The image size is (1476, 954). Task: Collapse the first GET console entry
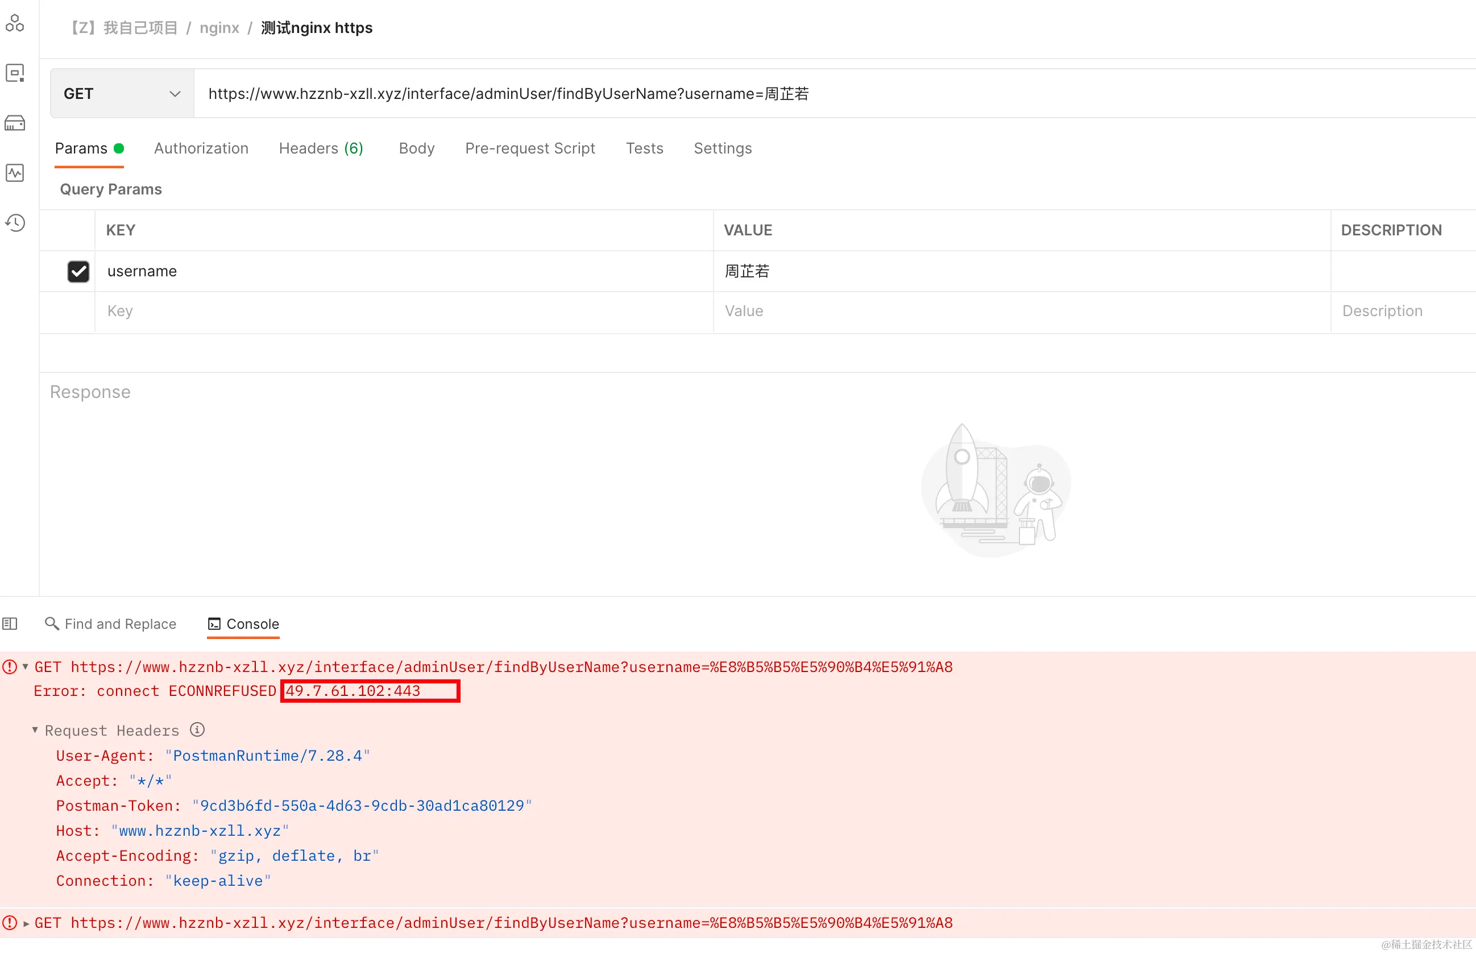click(26, 667)
